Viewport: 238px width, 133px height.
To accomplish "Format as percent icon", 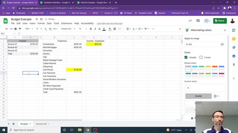I will [x=41, y=29].
